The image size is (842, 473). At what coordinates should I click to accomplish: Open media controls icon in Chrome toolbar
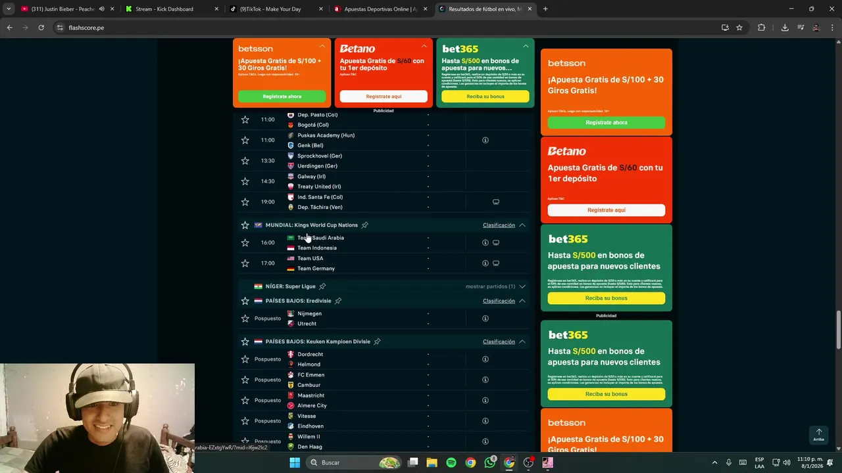[801, 28]
